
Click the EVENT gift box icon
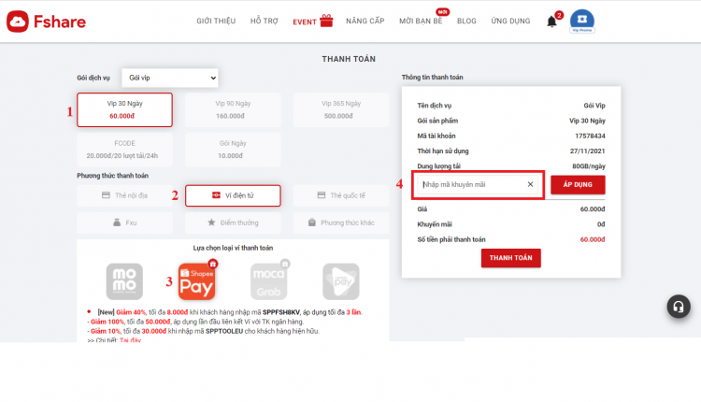[x=327, y=21]
